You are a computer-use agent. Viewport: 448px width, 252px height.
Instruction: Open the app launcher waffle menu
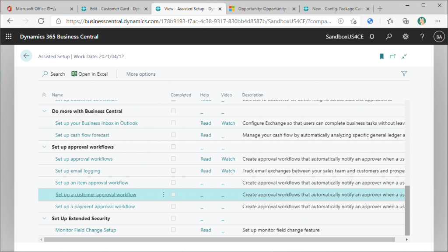[x=9, y=37]
